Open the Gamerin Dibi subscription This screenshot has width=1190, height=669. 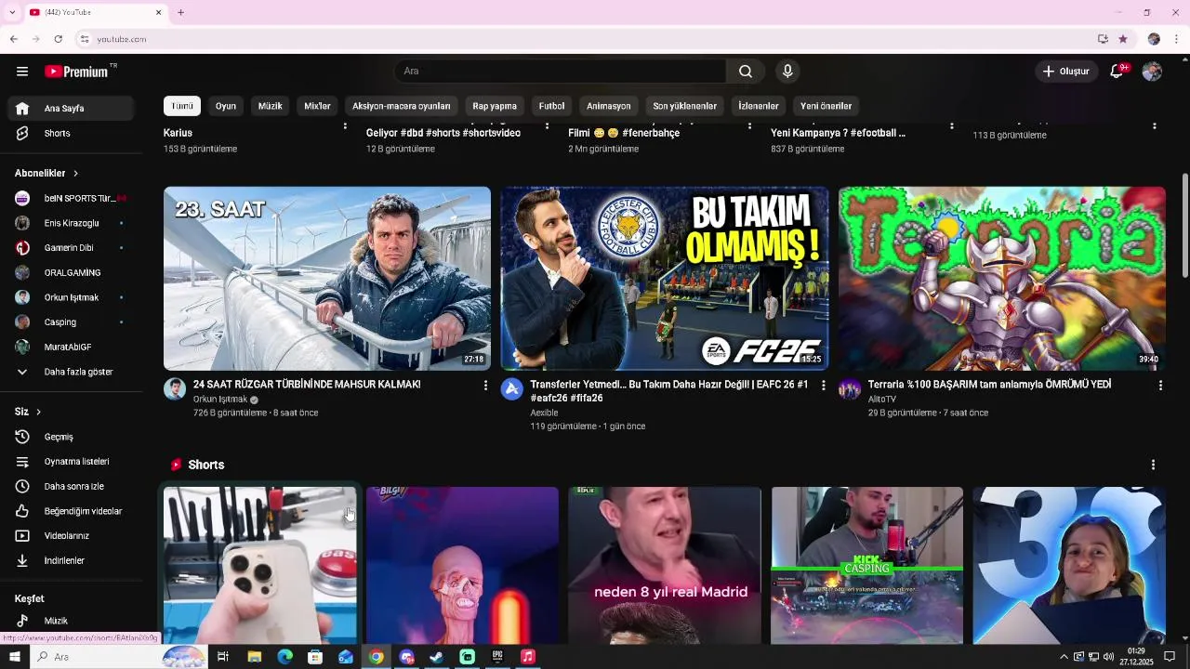pos(71,248)
